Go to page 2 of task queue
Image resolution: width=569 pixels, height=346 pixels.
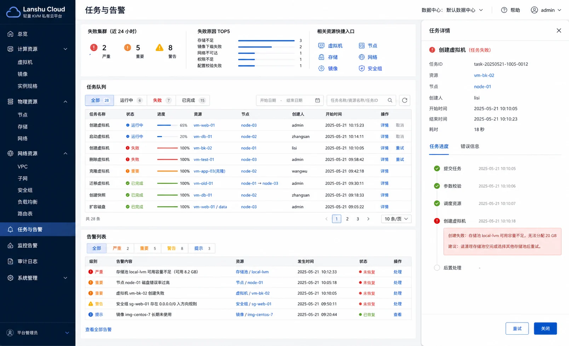click(347, 219)
